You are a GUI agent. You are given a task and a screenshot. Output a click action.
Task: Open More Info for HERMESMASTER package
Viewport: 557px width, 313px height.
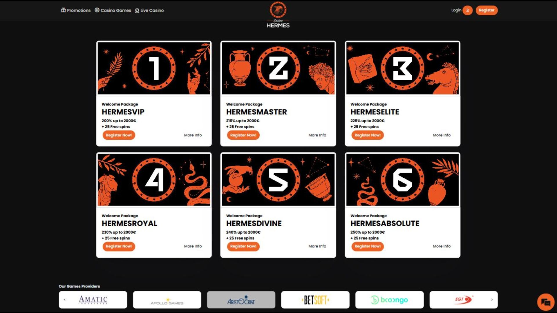317,135
